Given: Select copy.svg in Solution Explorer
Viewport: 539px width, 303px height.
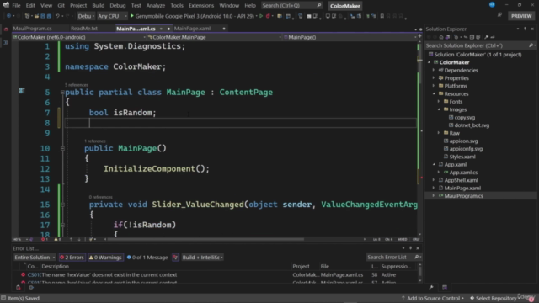Looking at the screenshot, I should point(464,118).
